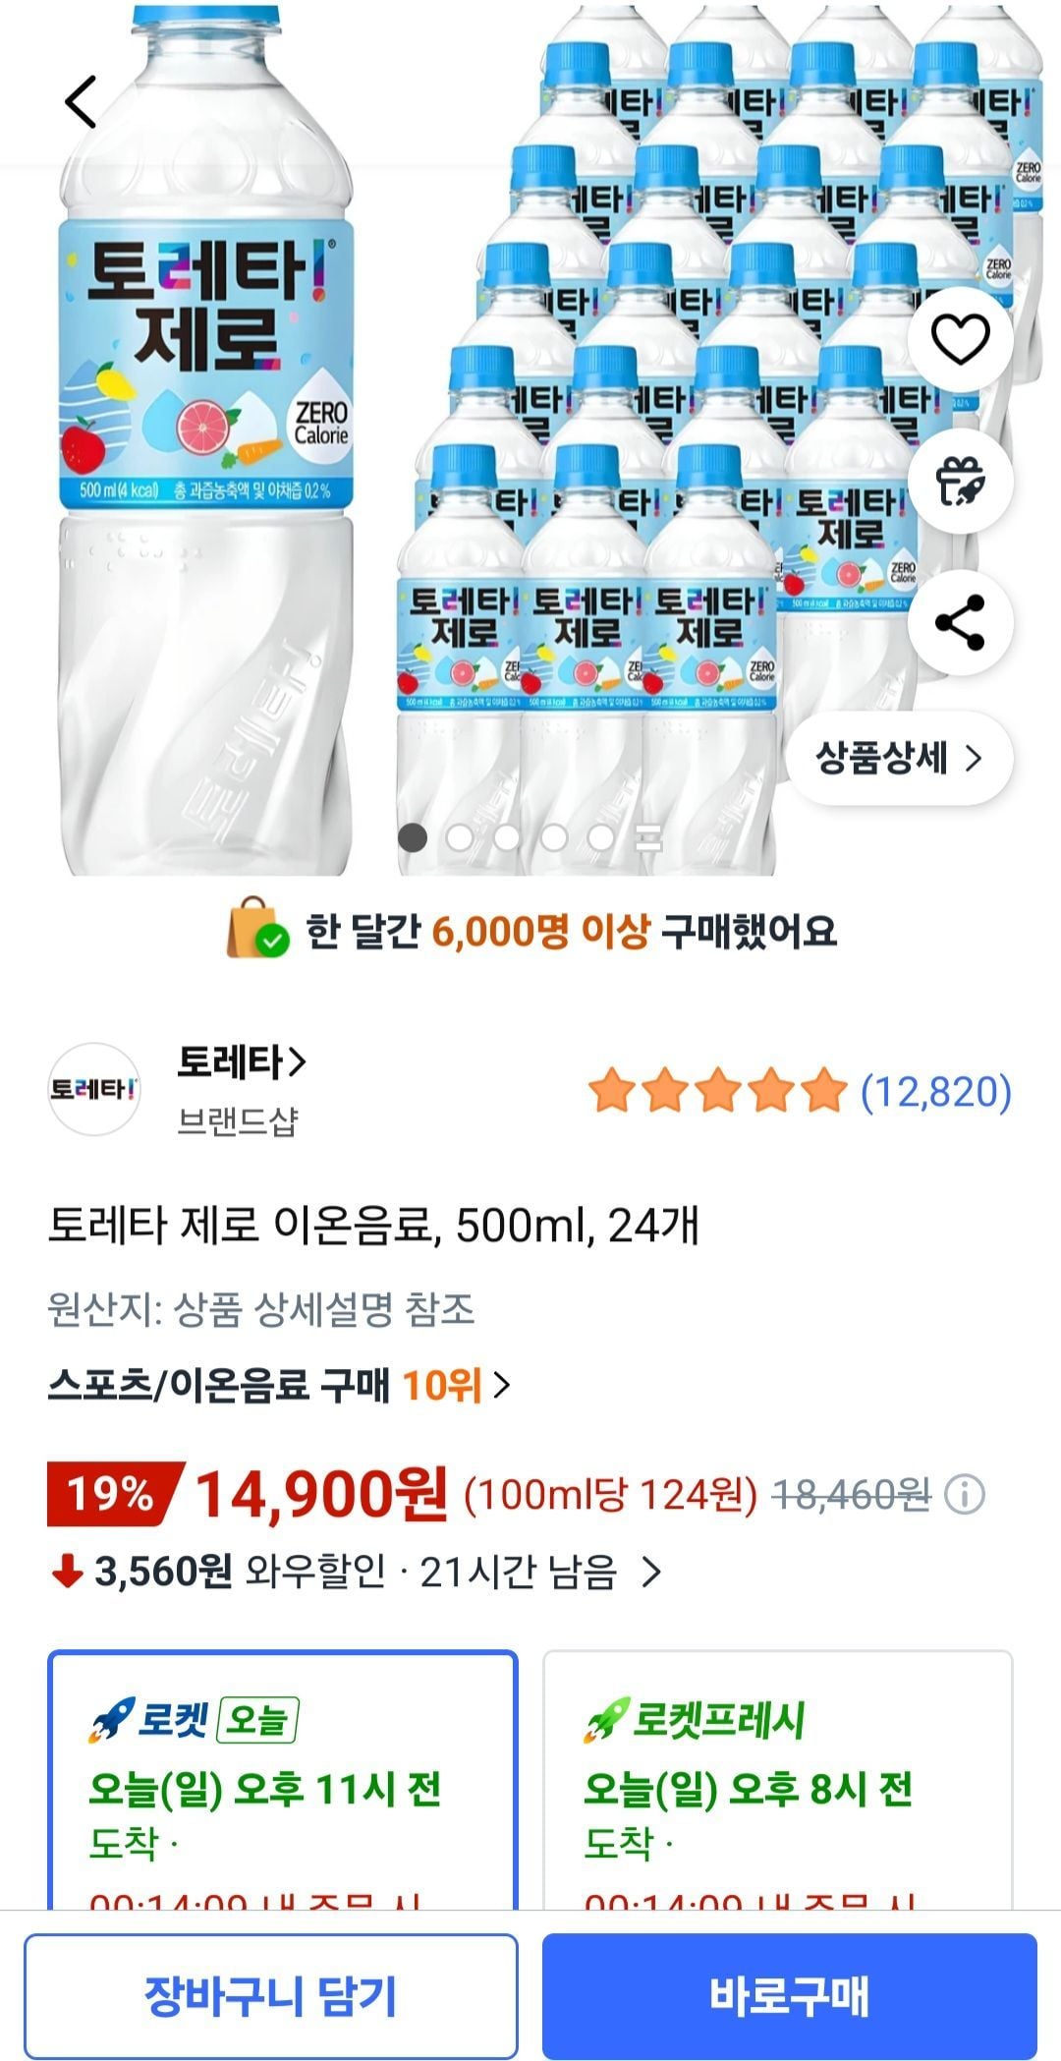Tap the five-star rating icons

pos(717,1091)
